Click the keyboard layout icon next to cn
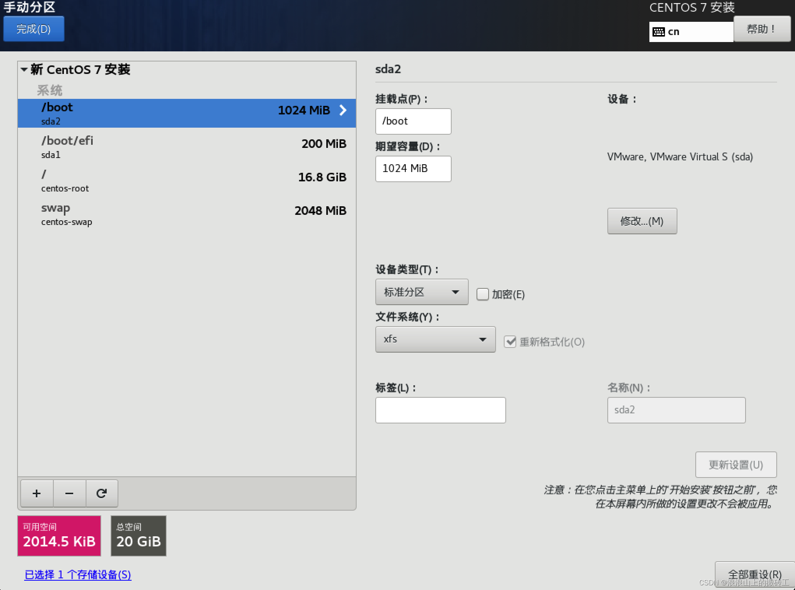 click(658, 32)
